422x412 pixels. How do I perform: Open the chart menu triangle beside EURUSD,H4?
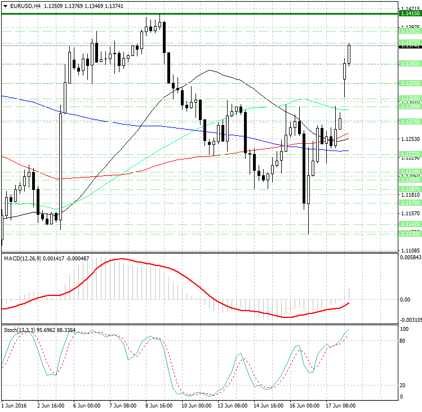click(5, 6)
